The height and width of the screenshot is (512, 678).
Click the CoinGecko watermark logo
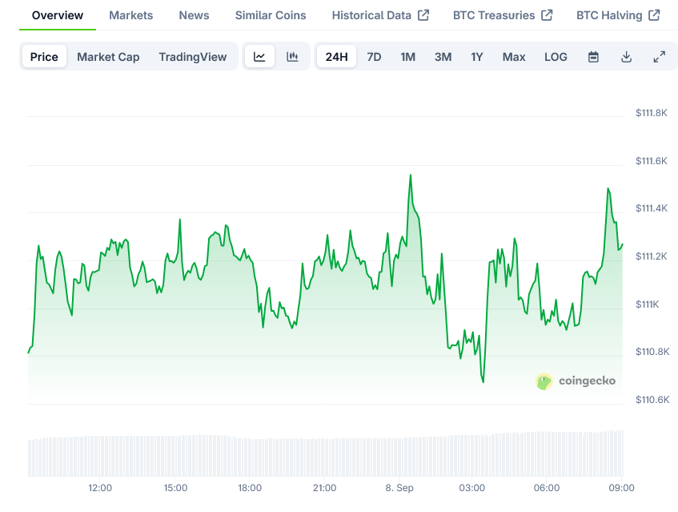pos(576,381)
